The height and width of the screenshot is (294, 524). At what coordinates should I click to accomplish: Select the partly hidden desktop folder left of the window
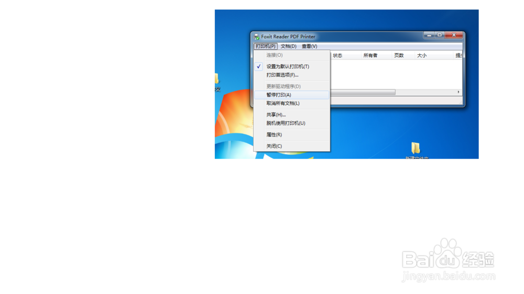pos(217,82)
